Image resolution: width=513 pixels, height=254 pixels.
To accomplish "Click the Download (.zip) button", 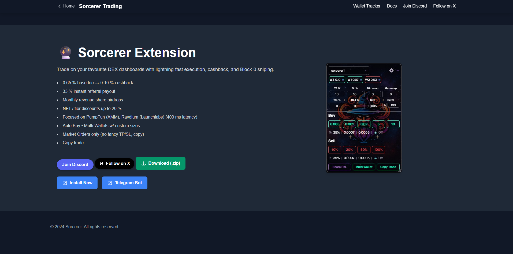I will tap(160, 163).
